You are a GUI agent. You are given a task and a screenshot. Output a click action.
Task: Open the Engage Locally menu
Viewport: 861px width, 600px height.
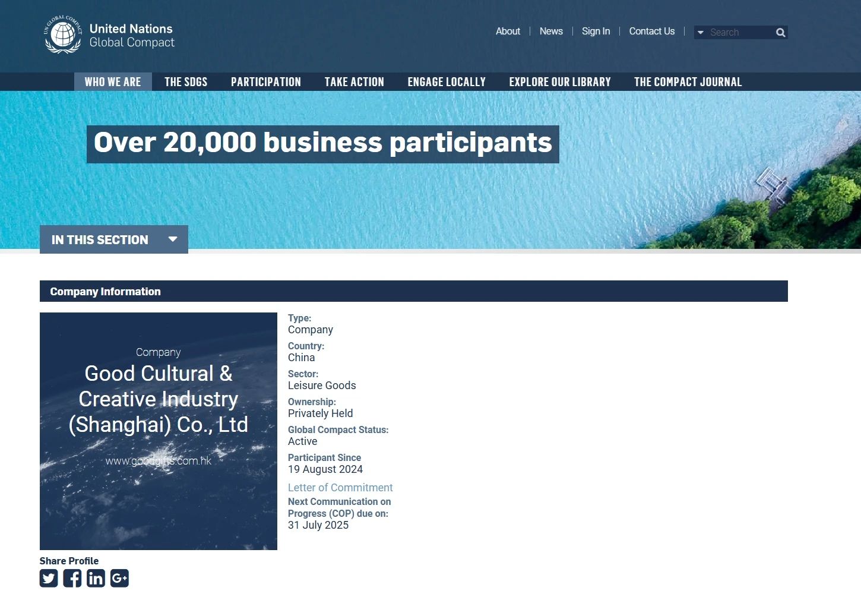447,82
